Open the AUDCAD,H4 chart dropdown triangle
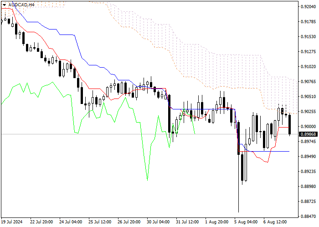The width and height of the screenshot is (319, 227). point(4,5)
